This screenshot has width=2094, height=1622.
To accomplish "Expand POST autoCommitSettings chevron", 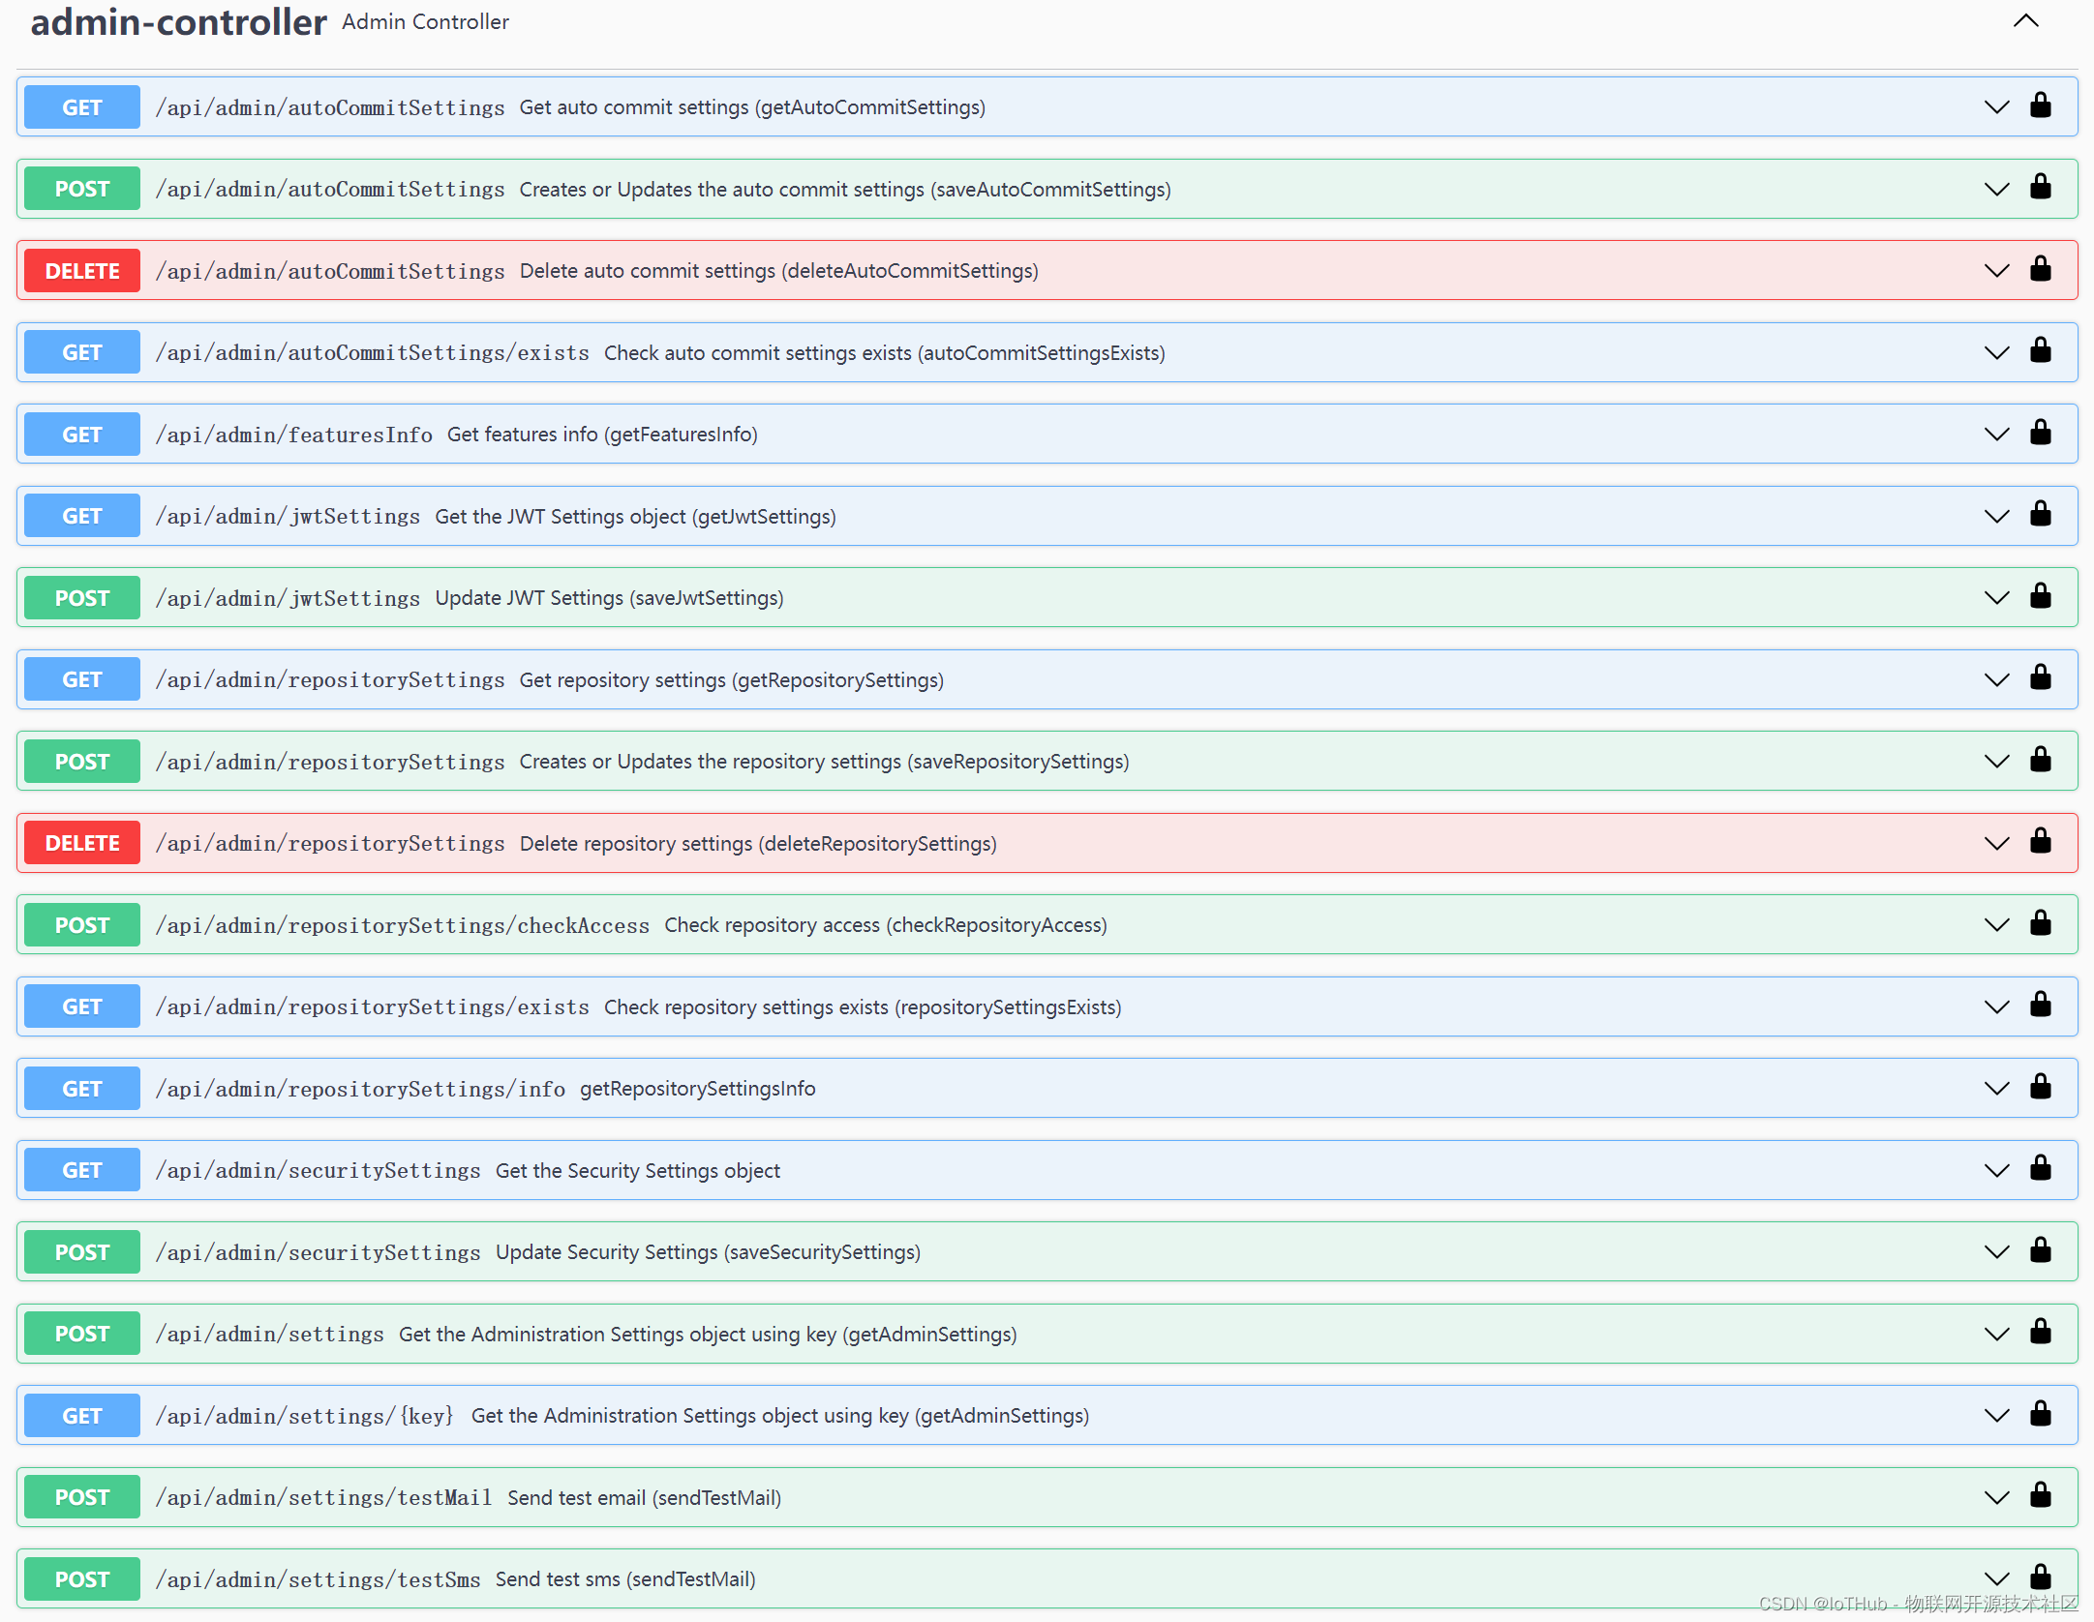I will click(1996, 189).
